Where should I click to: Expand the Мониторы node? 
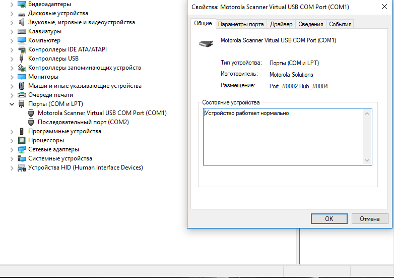pos(12,77)
